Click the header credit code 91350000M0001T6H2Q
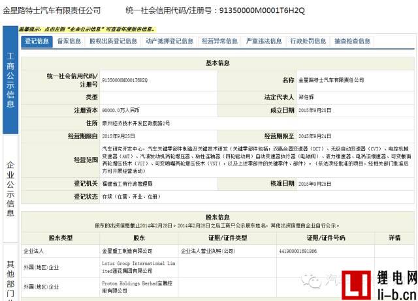The image size is (418, 301). coord(262,10)
